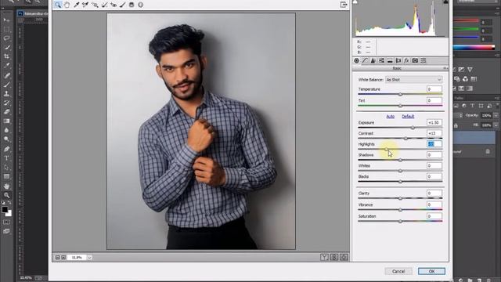Open the Basic panel flyout menu
This screenshot has width=501, height=282.
pos(445,68)
